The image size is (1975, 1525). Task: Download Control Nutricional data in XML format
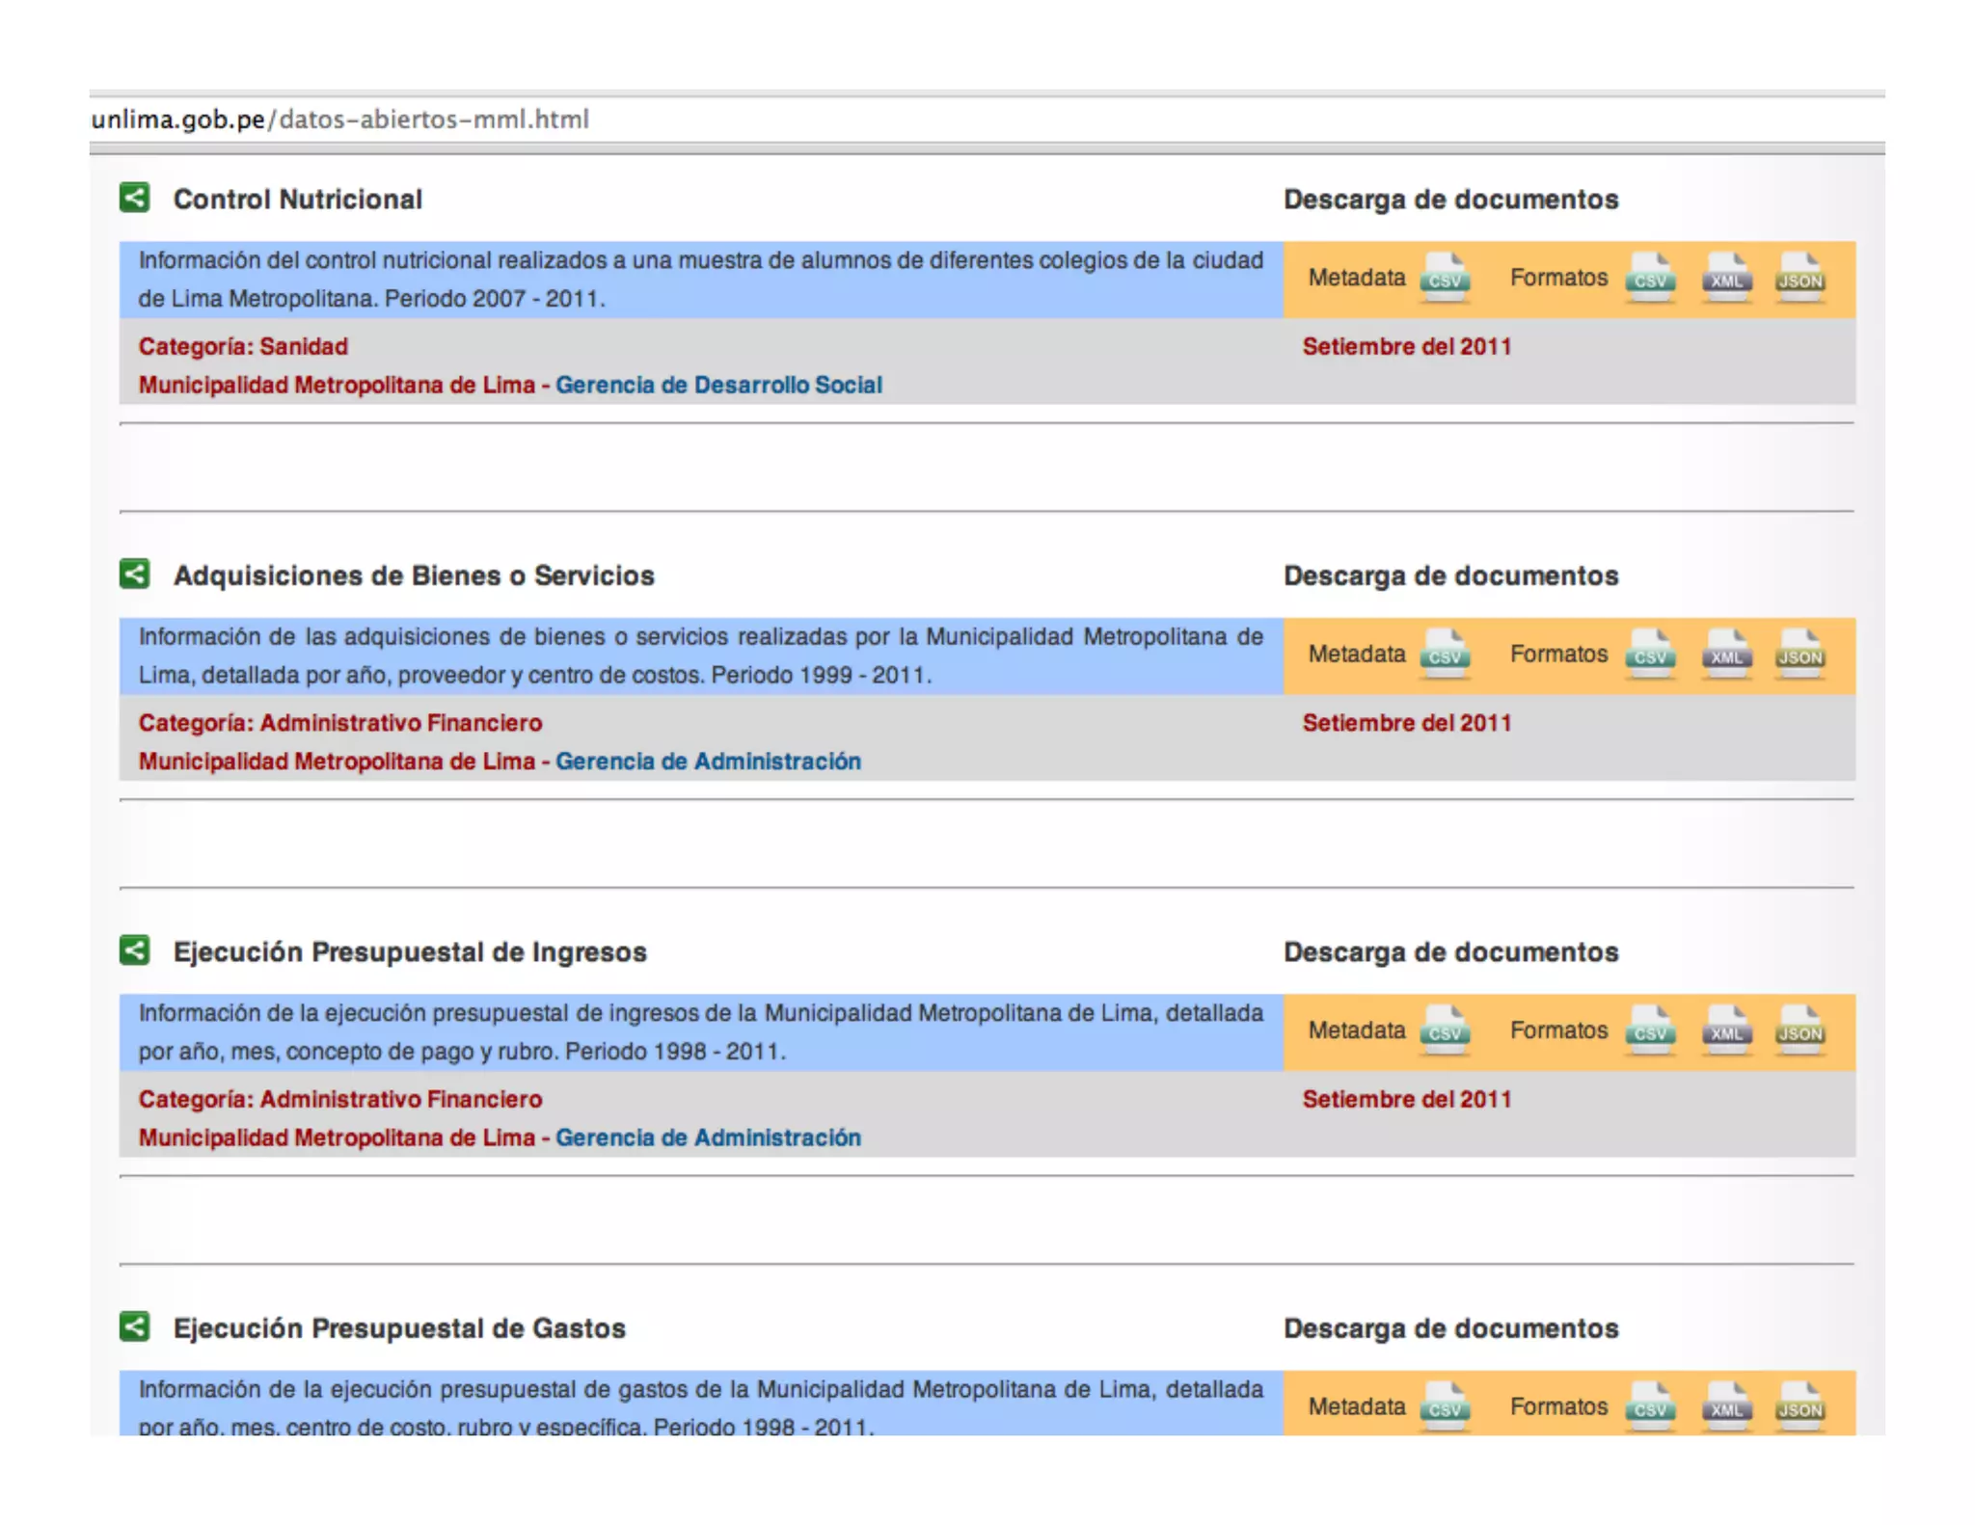pos(1726,278)
